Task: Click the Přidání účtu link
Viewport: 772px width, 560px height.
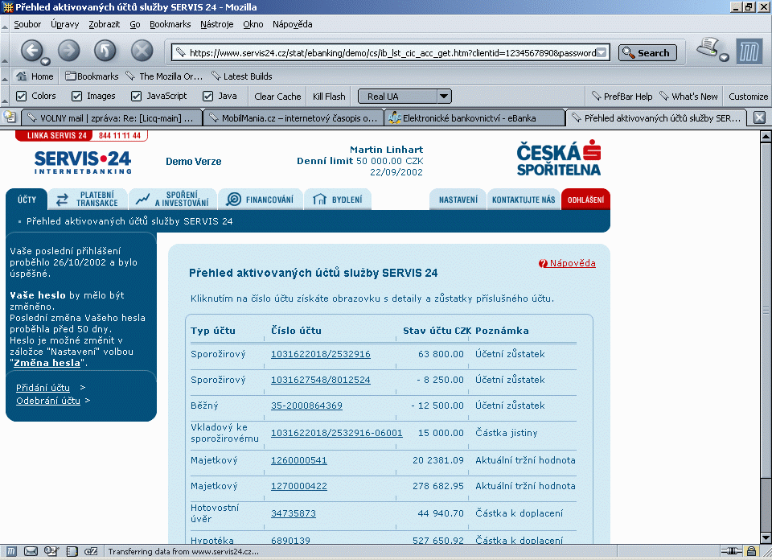Action: 43,388
